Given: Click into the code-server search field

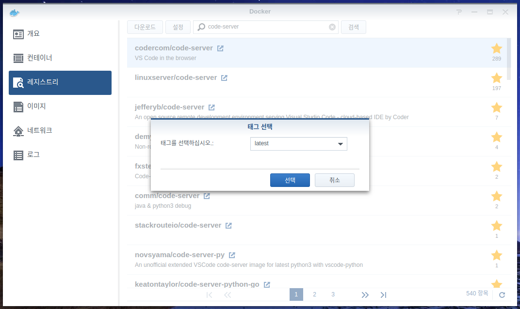Looking at the screenshot, I should coord(266,27).
